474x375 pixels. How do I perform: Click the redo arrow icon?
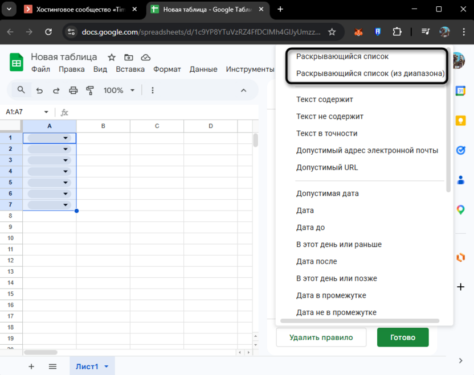coord(56,90)
